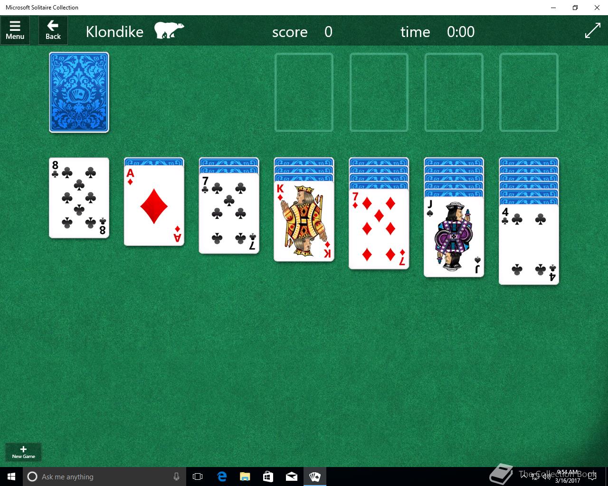Open the Windows Start menu
The height and width of the screenshot is (486, 608).
click(11, 477)
